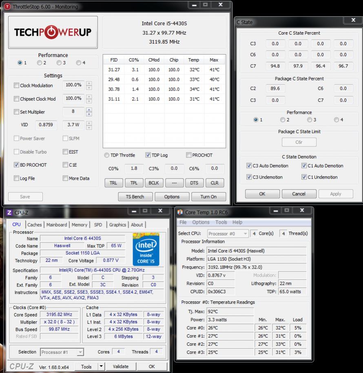Enable the Log File checkbox
363x373 pixels.
tap(16, 178)
